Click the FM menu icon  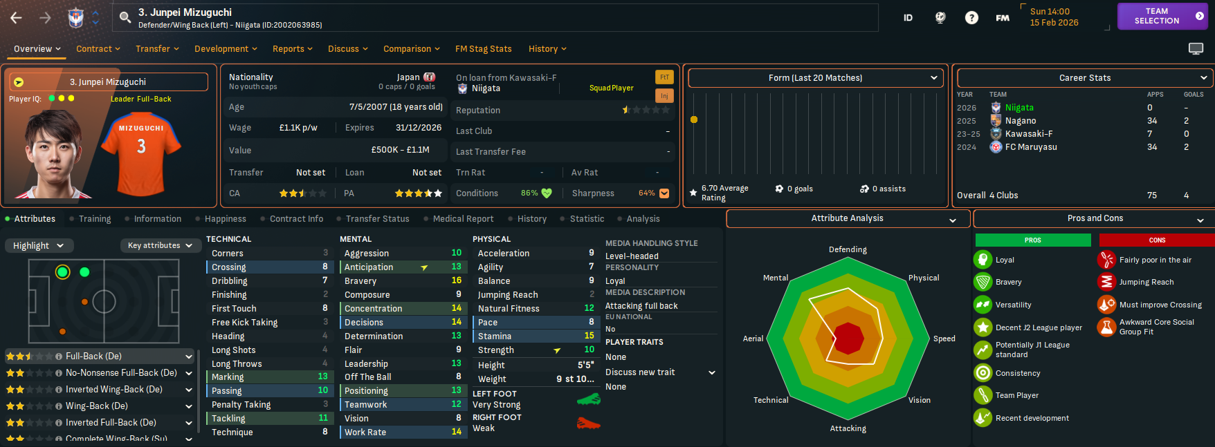1003,18
